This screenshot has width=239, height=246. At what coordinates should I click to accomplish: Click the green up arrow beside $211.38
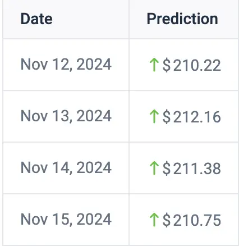pos(154,168)
